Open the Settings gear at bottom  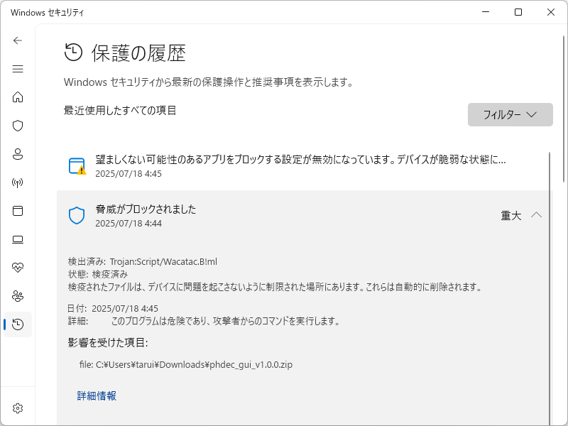(x=18, y=408)
